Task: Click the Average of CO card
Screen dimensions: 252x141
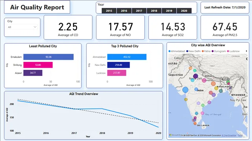Action: click(x=68, y=27)
